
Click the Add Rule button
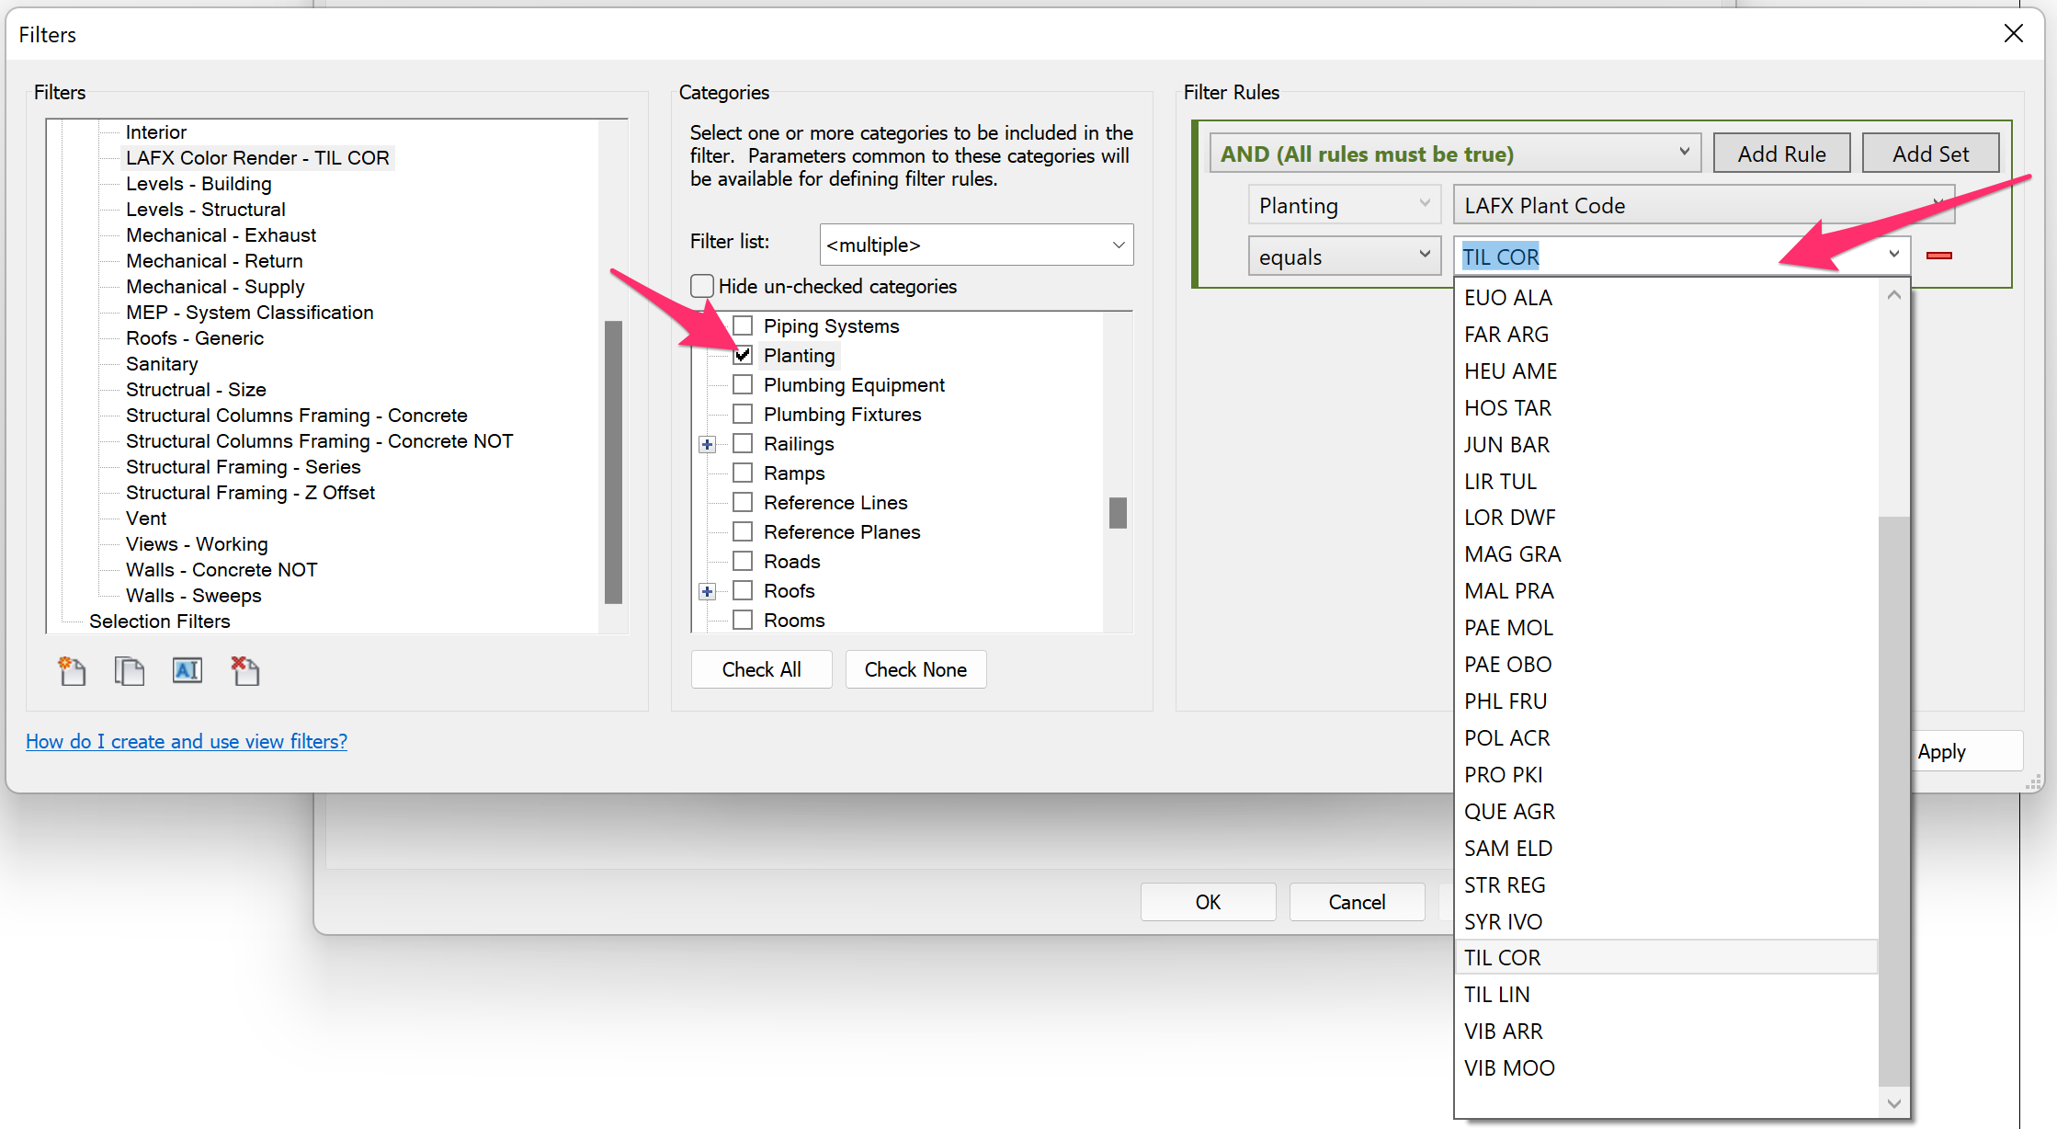(1781, 154)
